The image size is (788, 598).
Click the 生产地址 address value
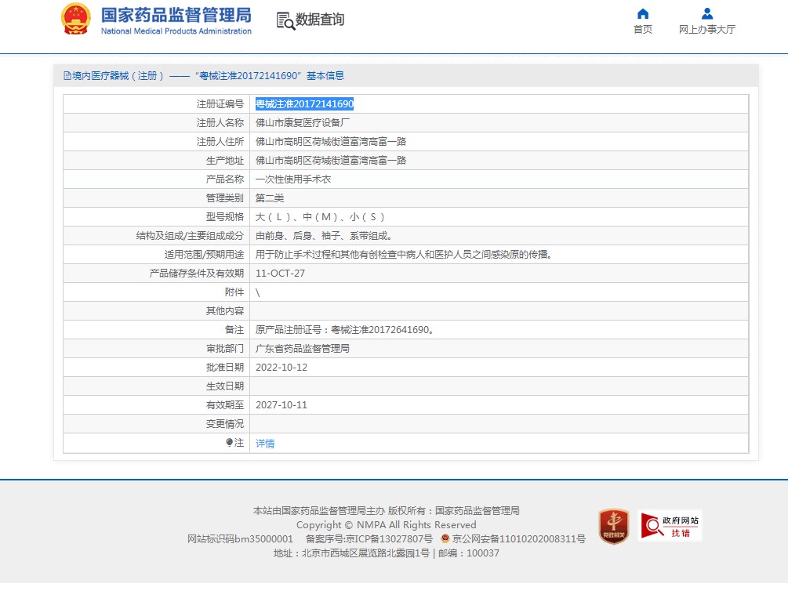click(x=331, y=161)
